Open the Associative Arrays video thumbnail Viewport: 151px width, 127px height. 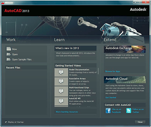click(61, 82)
